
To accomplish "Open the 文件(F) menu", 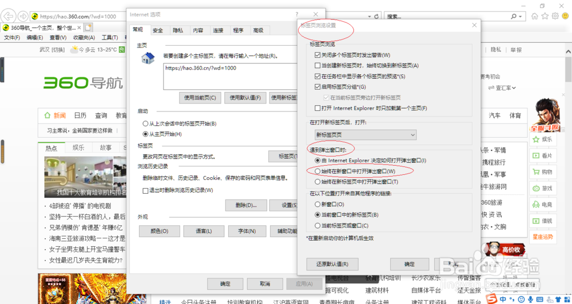I will coord(12,38).
